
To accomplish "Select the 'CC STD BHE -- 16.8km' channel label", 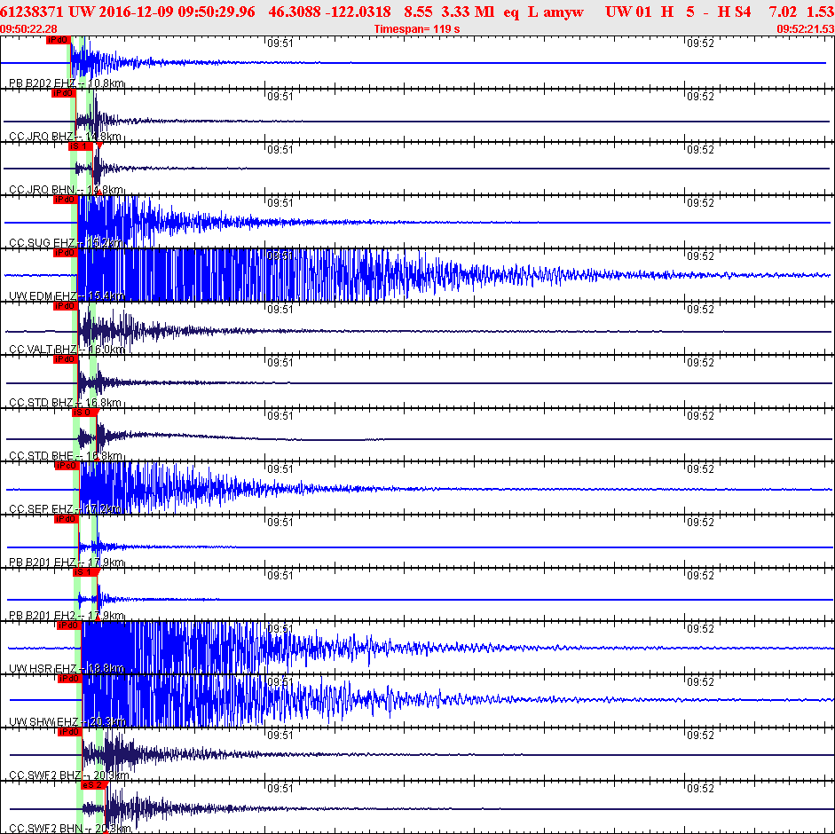I will coord(66,456).
